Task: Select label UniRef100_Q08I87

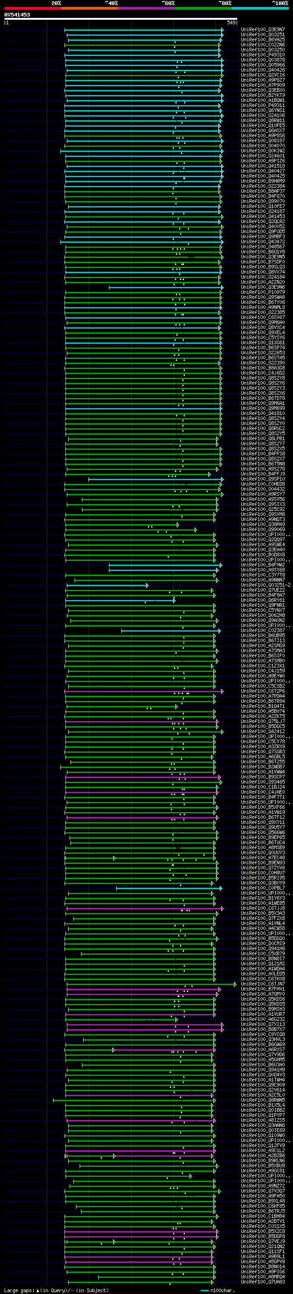Action: coord(263,140)
